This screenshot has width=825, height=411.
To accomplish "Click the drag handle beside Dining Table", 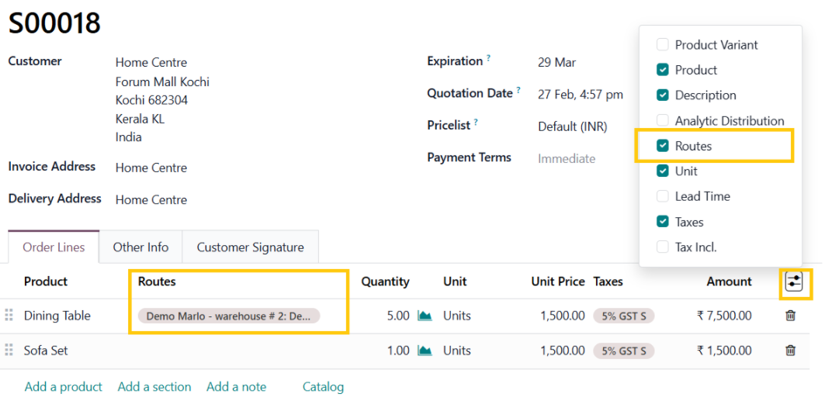I will pyautogui.click(x=9, y=316).
